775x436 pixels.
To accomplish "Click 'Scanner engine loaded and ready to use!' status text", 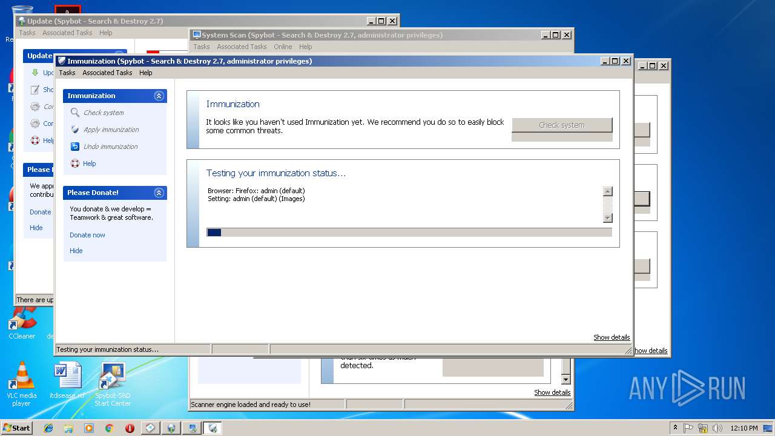I will point(251,405).
